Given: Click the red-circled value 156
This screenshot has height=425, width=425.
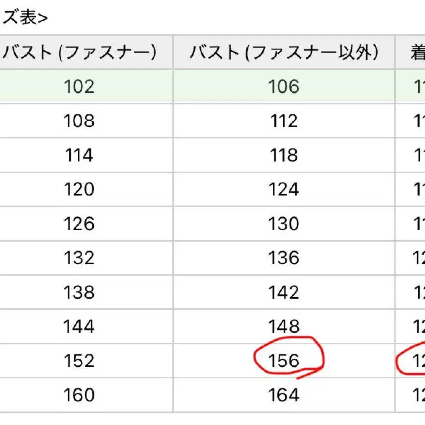Looking at the screenshot, I should (x=284, y=361).
